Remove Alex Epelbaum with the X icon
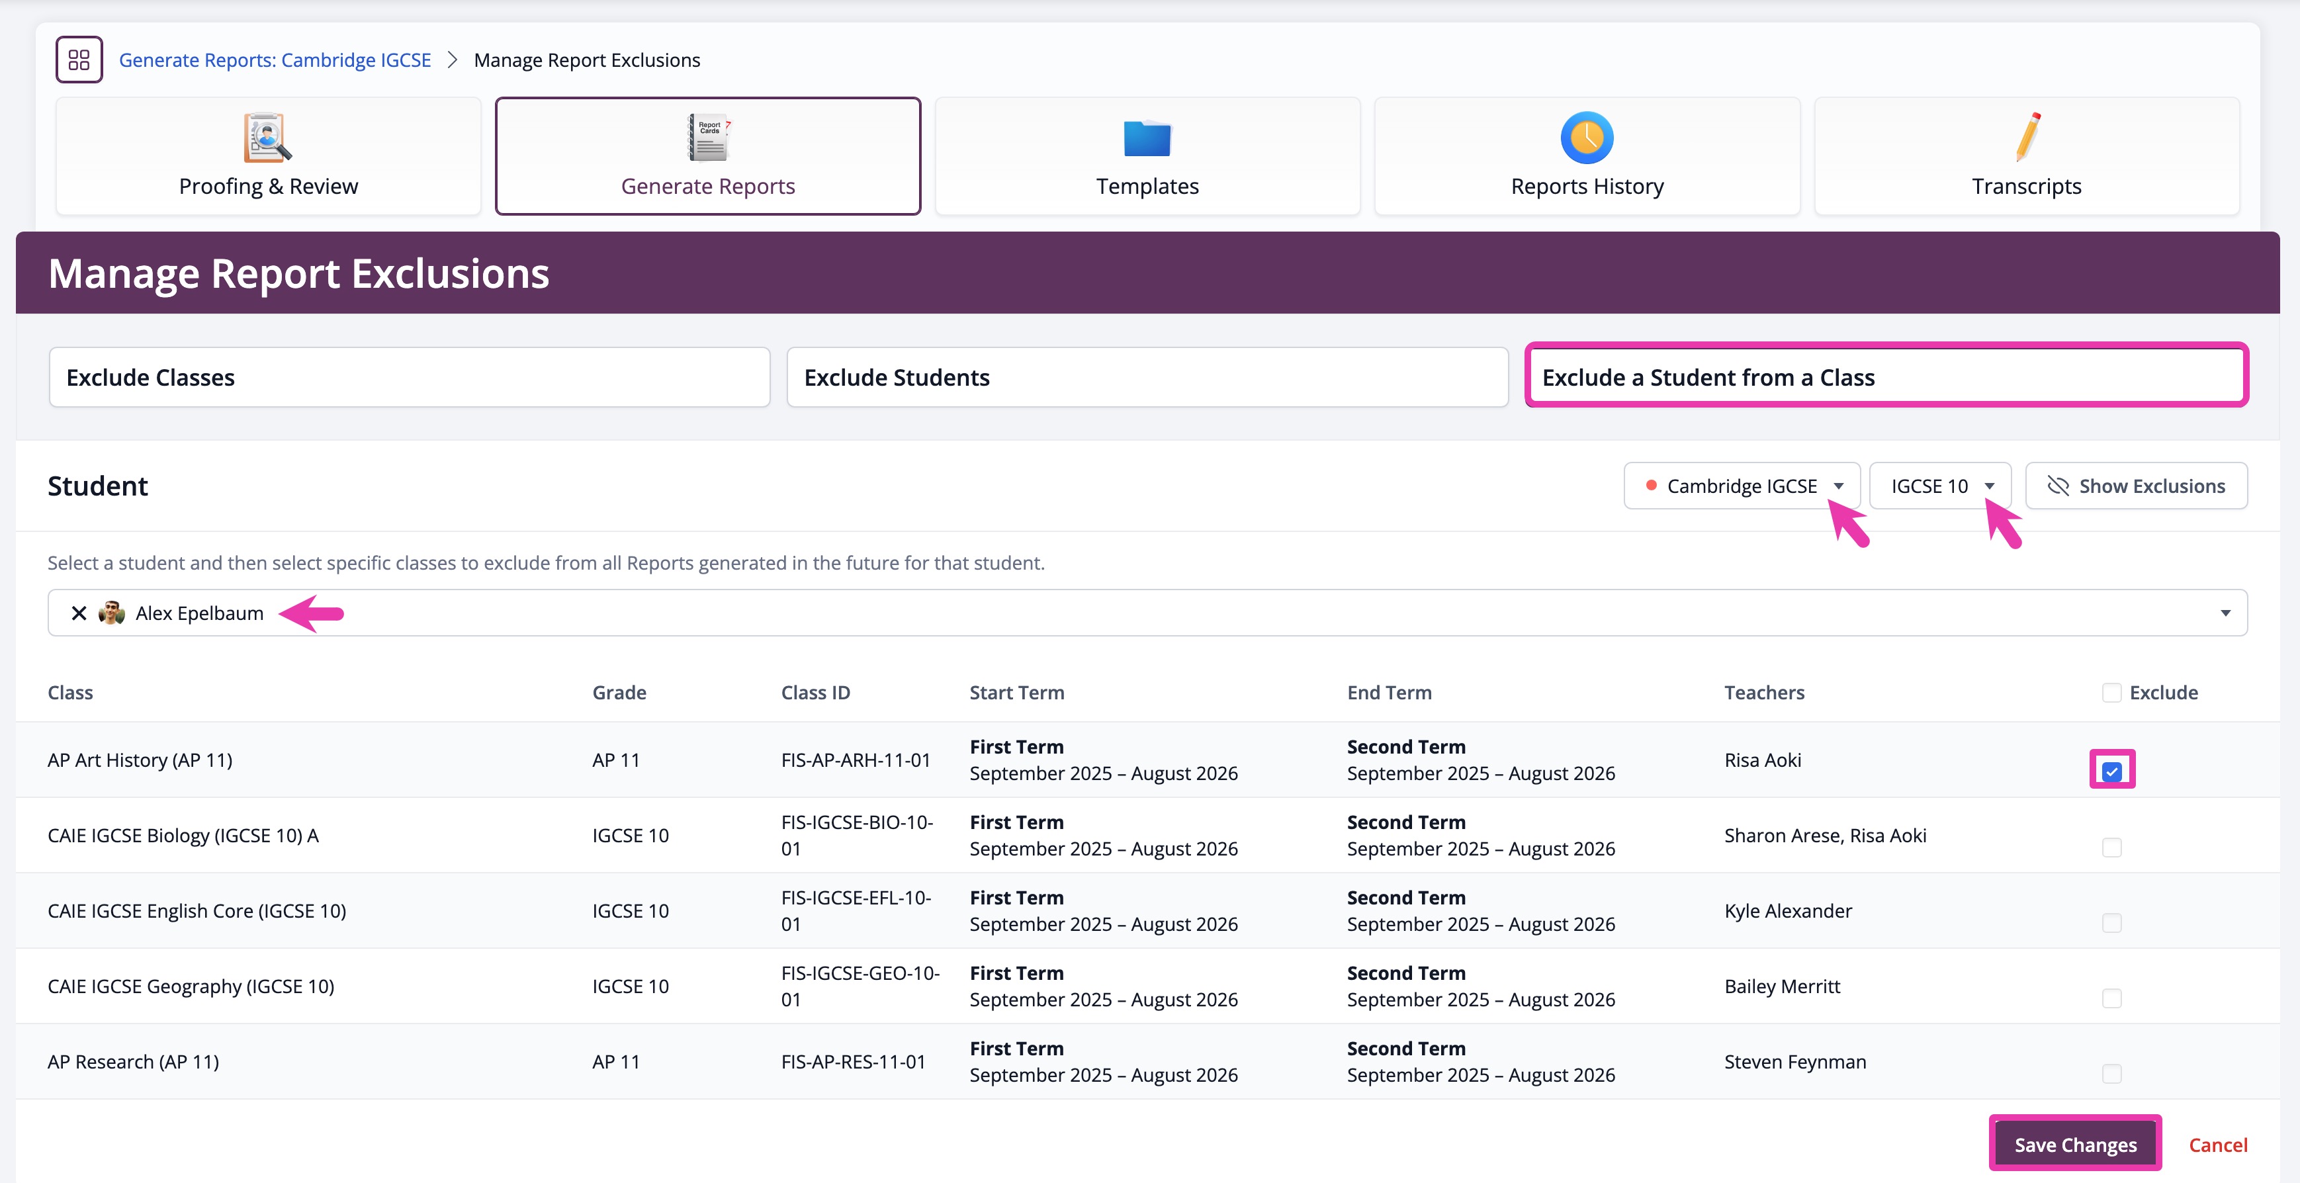This screenshot has width=2300, height=1183. coord(79,613)
